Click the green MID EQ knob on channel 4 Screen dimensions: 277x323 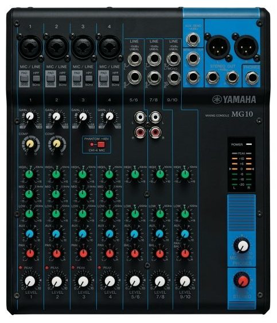109,194
